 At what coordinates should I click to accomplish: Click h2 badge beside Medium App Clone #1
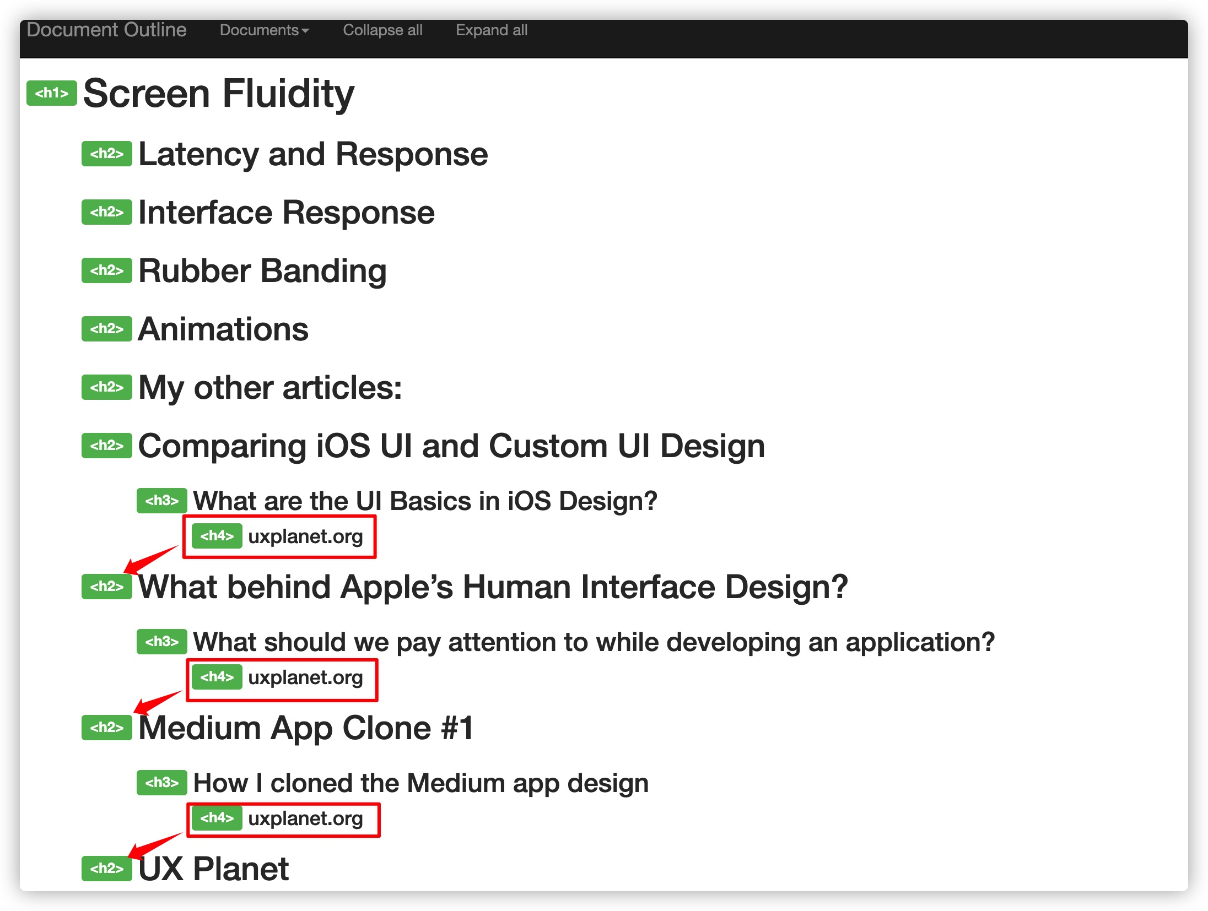[x=107, y=728]
